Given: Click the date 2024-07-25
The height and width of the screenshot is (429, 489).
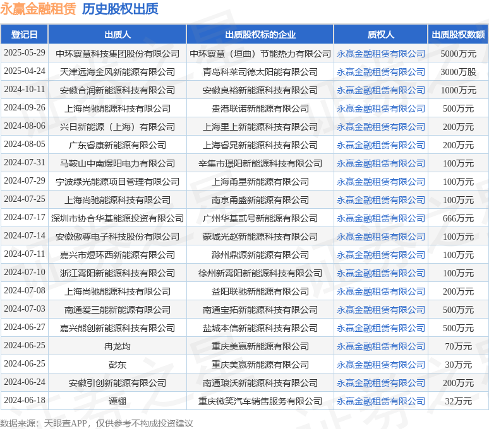Looking at the screenshot, I should coord(25,199).
